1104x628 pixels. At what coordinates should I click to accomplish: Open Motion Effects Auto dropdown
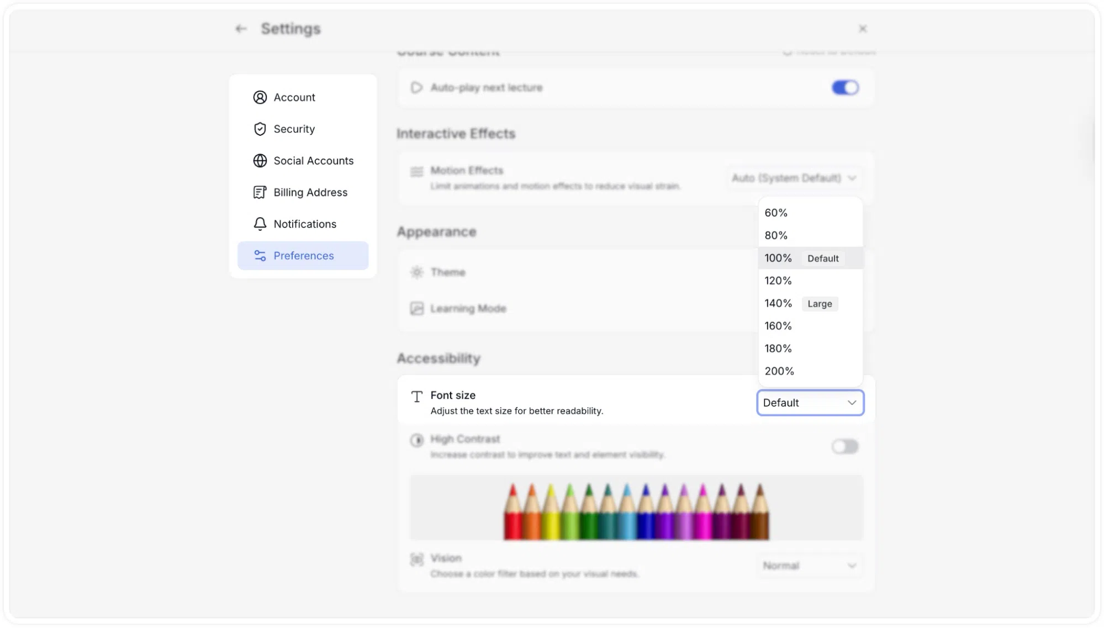(x=794, y=178)
